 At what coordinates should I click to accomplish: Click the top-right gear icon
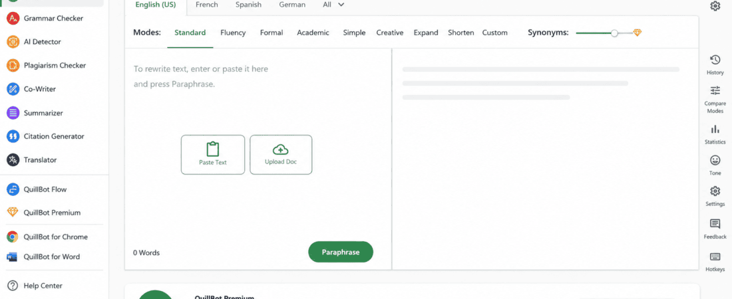pyautogui.click(x=715, y=6)
